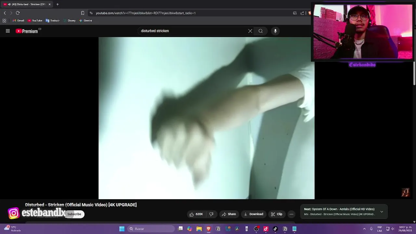Screen dimensions: 416x234
Task: Close the Disturbed - Stricken tab
Action: 49,4
